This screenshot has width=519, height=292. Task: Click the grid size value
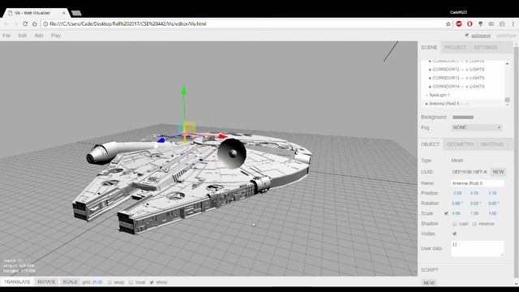[97, 282]
